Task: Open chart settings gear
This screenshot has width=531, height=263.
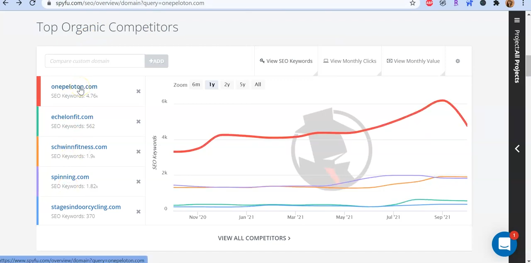Action: click(x=458, y=61)
